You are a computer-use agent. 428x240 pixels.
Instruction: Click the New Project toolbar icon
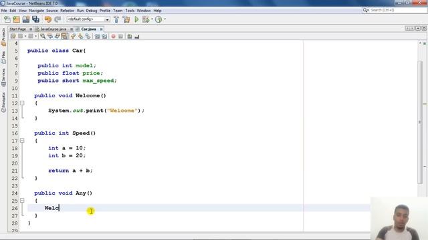(x=16, y=19)
